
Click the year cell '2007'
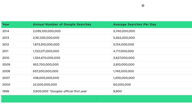6,78
